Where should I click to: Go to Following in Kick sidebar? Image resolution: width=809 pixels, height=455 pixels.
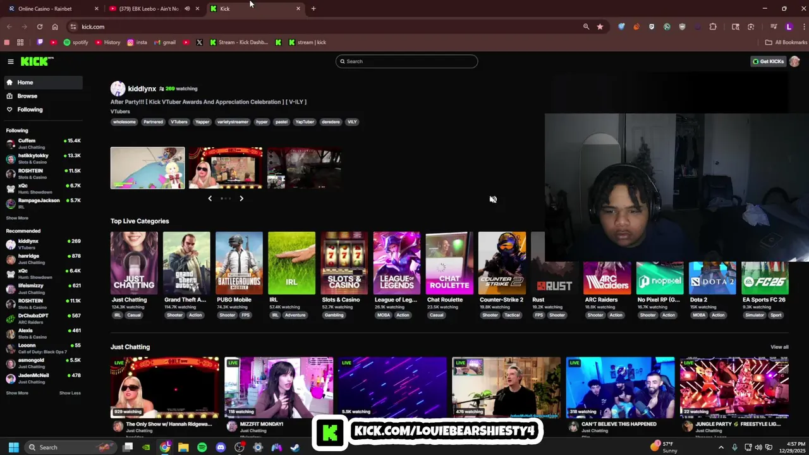coord(42,109)
